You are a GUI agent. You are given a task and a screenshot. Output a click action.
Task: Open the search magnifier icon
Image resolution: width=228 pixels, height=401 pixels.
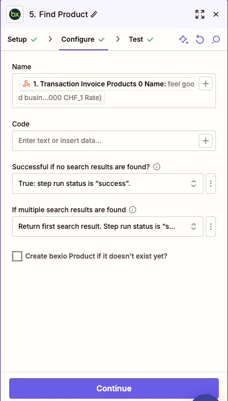point(216,39)
